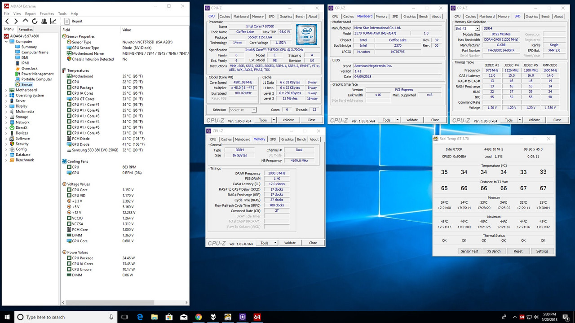Screen dimensions: 575x323
Task: Open Google Chrome from taskbar
Action: pos(199,317)
